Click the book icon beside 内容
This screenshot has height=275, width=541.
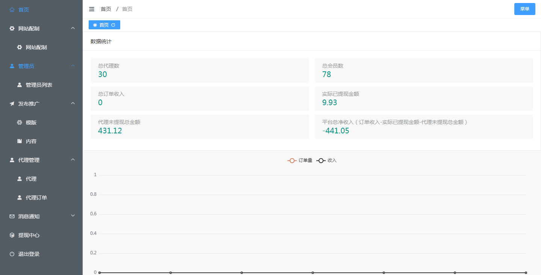pos(20,141)
